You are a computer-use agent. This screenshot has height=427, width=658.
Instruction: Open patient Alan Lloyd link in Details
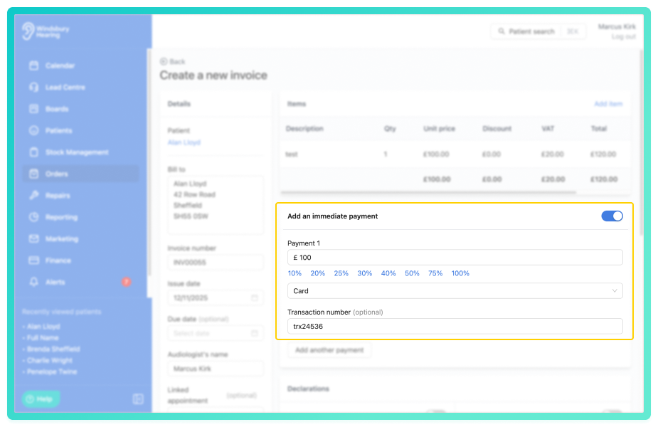pyautogui.click(x=184, y=142)
